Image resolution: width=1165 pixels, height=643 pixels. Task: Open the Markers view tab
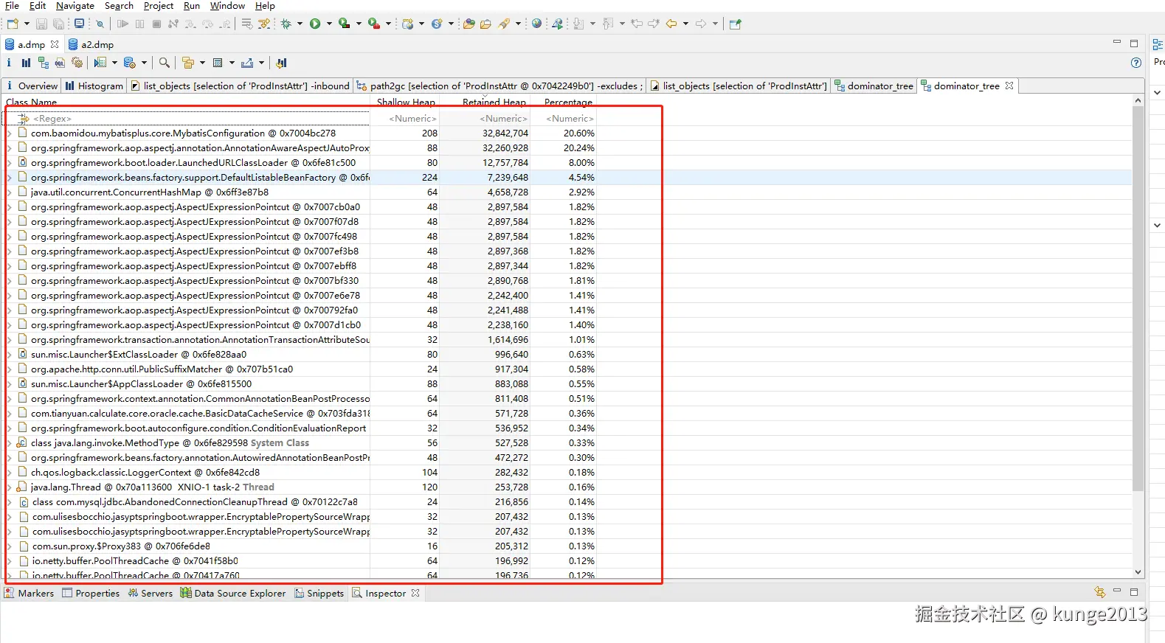click(30, 593)
